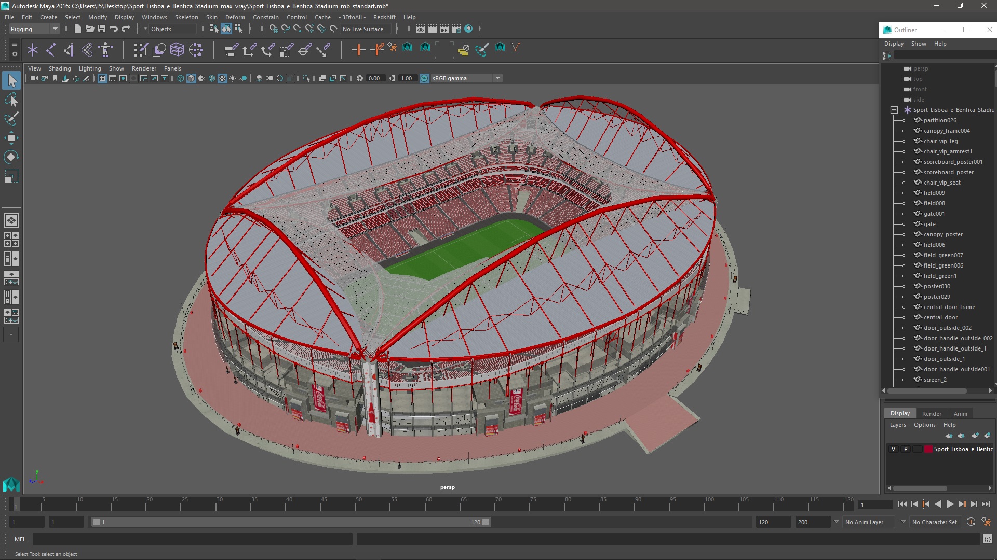Open the Script Editor icon

tap(987, 539)
